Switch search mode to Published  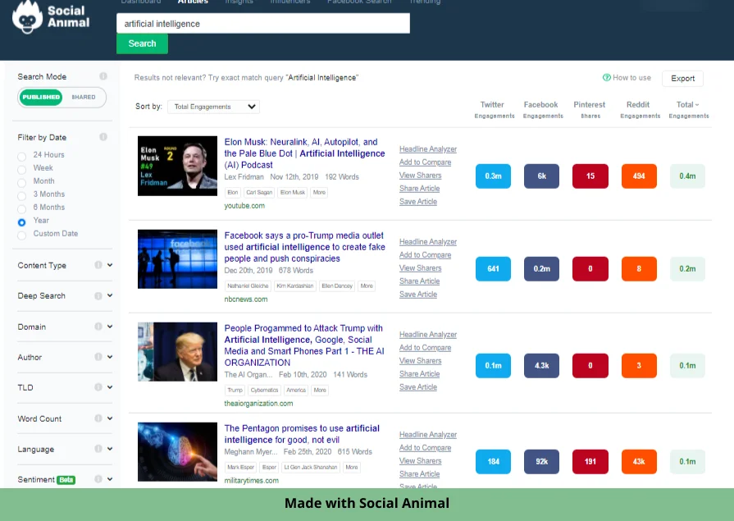point(41,97)
